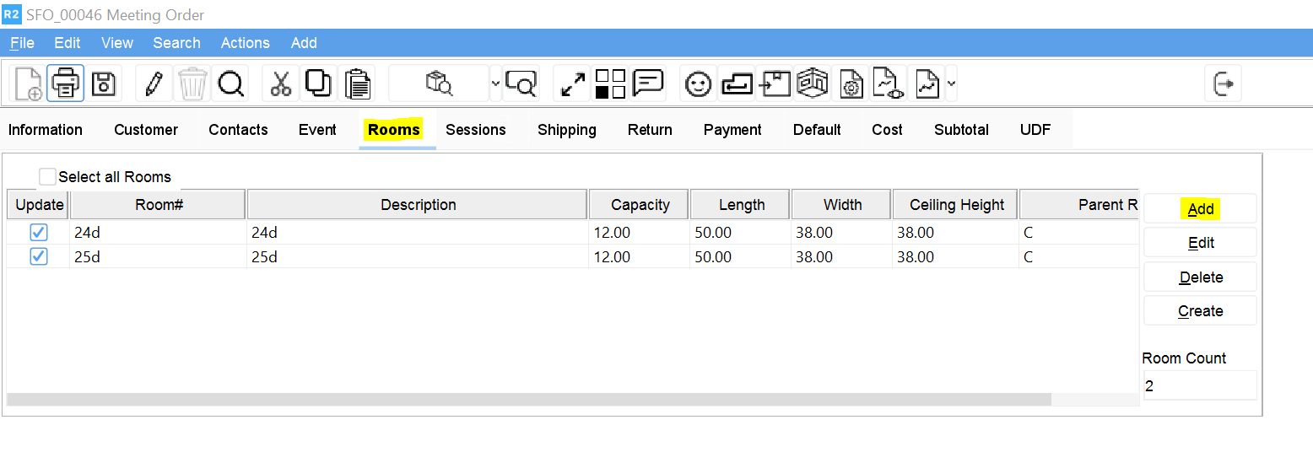Viewport: 1313px width, 452px height.
Task: Uncheck the Update box for room 24d
Action: 39,233
